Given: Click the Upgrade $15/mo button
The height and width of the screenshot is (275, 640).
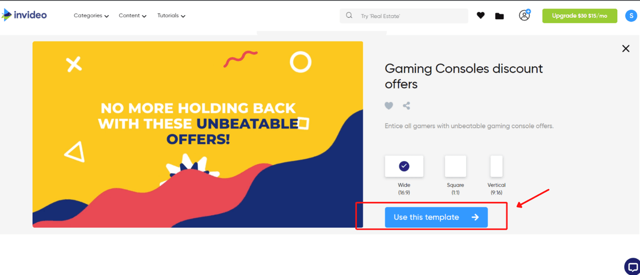Looking at the screenshot, I should tap(579, 16).
